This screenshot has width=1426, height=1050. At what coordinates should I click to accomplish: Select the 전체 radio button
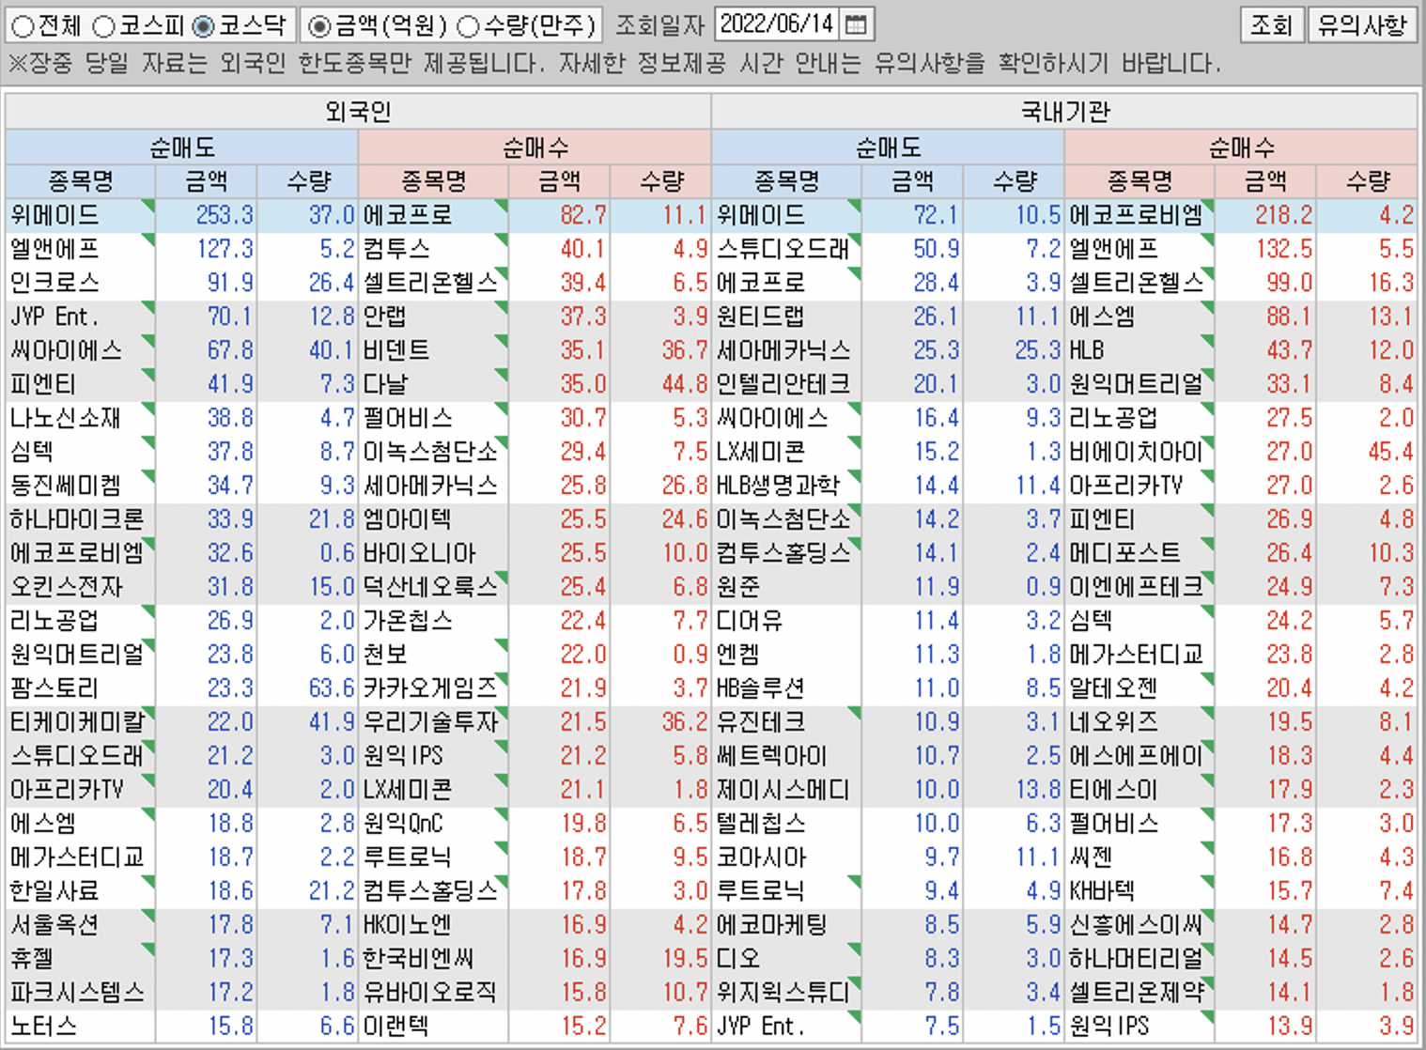point(23,26)
